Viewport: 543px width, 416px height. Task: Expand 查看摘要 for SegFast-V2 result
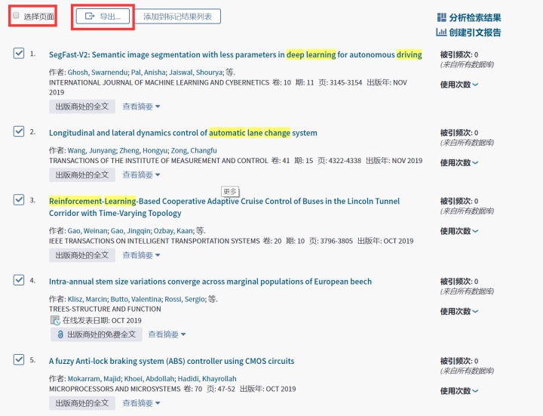tap(141, 106)
